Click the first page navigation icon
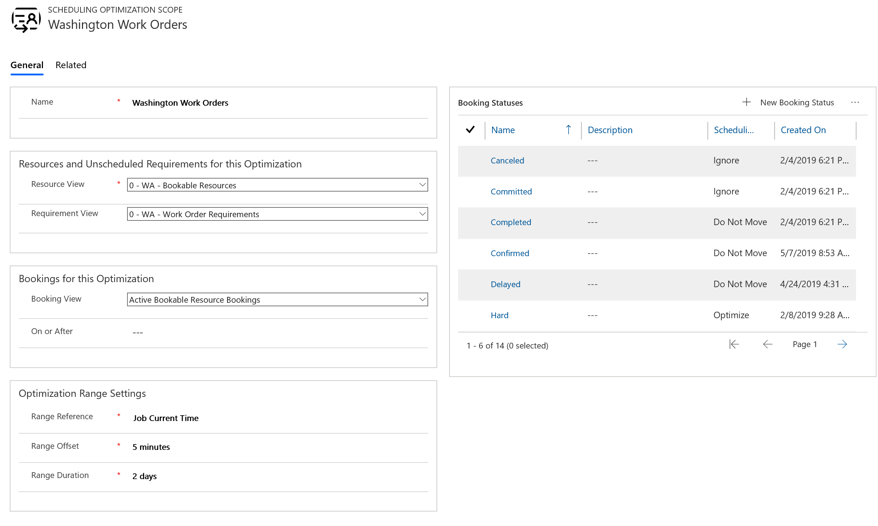Image resolution: width=878 pixels, height=526 pixels. coord(733,344)
